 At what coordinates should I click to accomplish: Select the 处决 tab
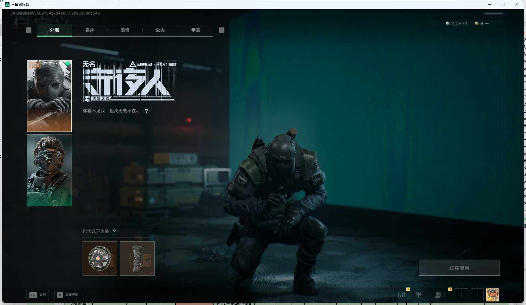click(160, 30)
